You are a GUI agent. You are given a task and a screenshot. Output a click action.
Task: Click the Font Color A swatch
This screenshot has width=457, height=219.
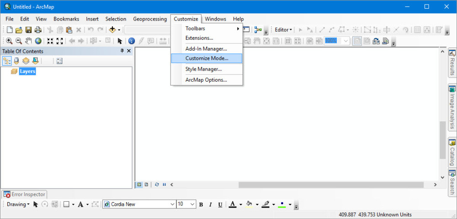pyautogui.click(x=232, y=204)
